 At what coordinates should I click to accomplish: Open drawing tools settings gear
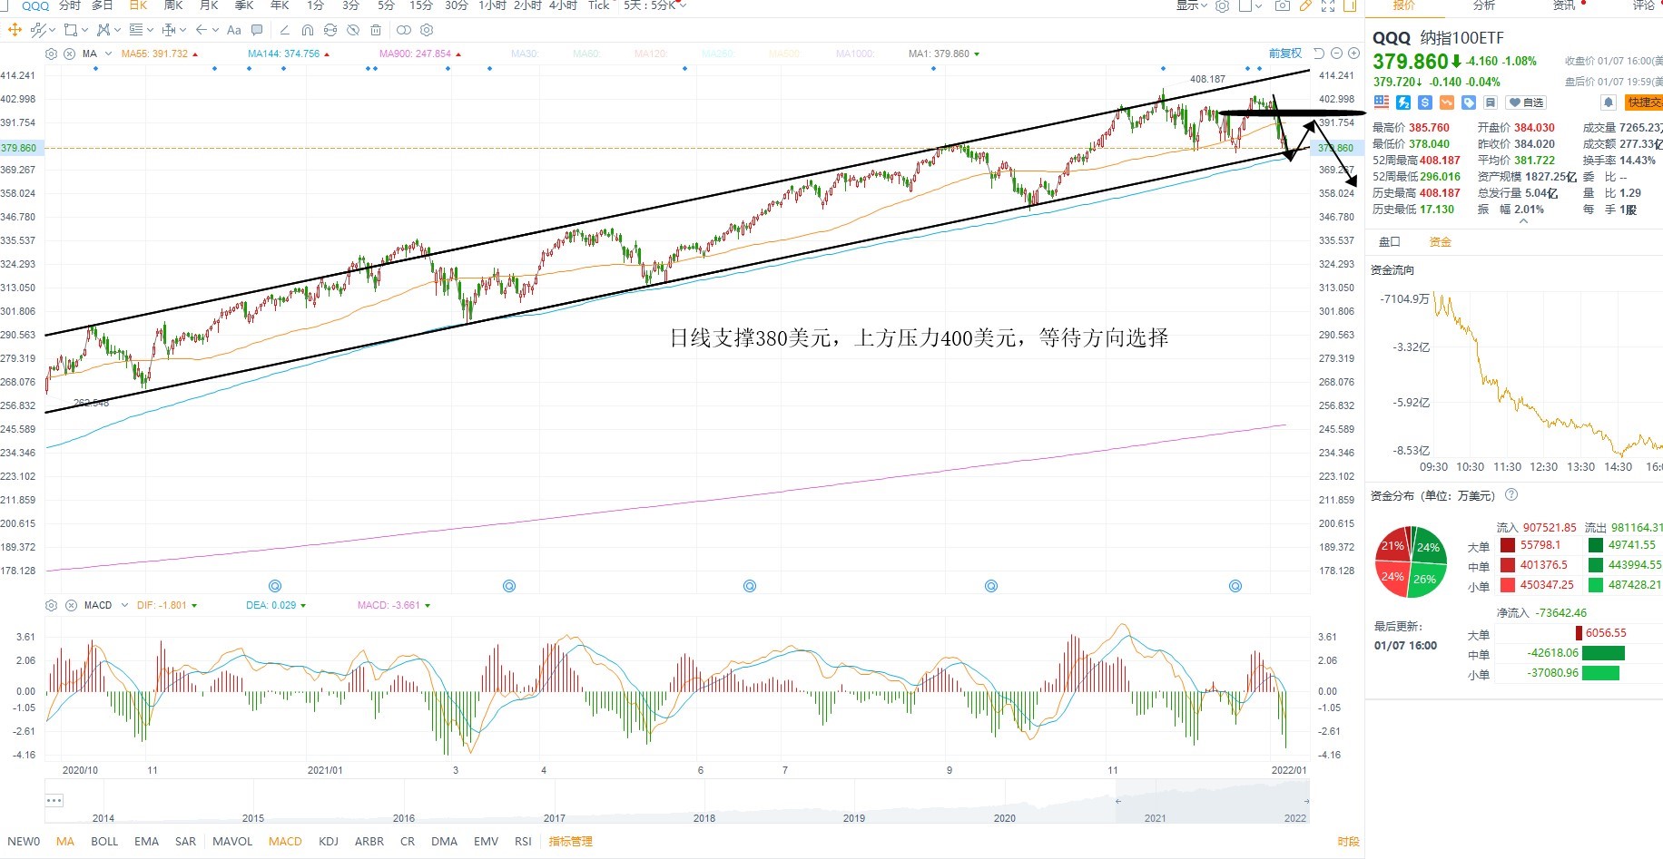coord(427,30)
